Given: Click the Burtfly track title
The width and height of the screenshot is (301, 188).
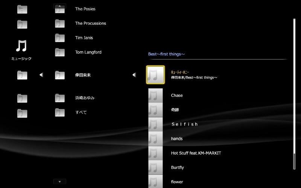Looking at the screenshot, I should (x=177, y=167).
